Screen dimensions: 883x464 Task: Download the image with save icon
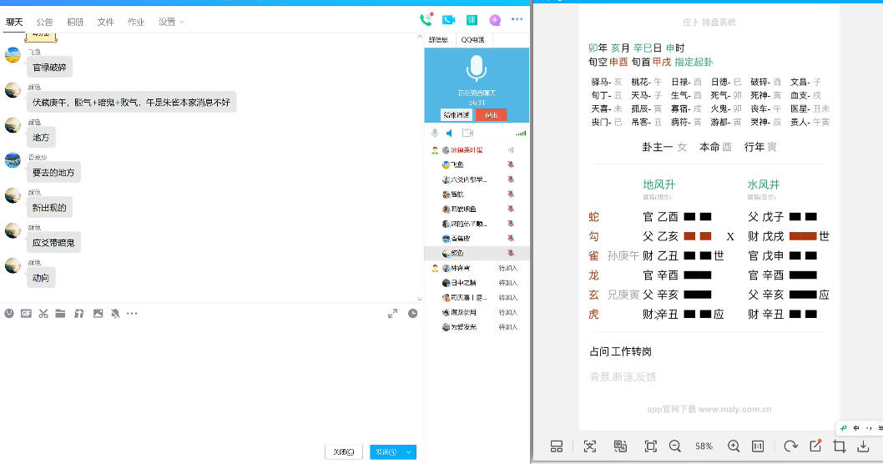point(864,446)
